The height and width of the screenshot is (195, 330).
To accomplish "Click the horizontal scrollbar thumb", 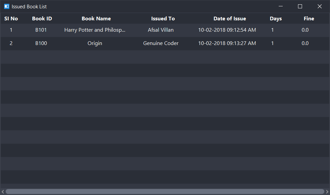I will click(x=165, y=192).
